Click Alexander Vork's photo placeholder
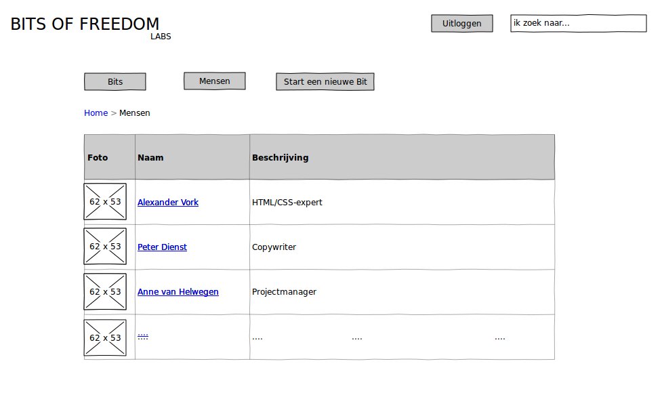The width and height of the screenshot is (662, 395). (x=105, y=202)
